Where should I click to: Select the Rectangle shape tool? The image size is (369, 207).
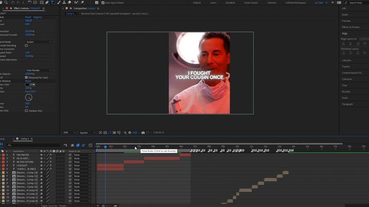click(42, 2)
